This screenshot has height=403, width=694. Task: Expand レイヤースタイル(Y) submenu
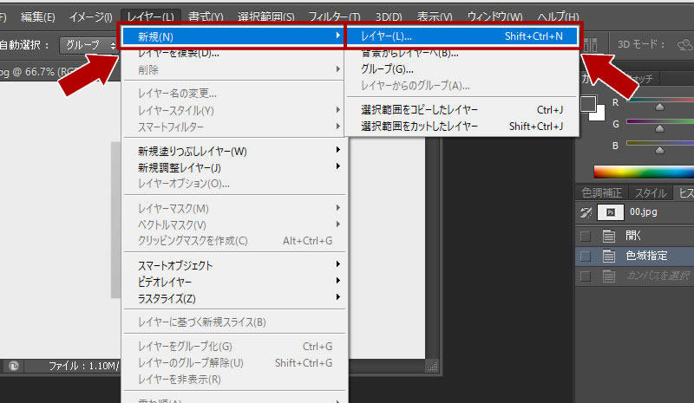pyautogui.click(x=338, y=110)
